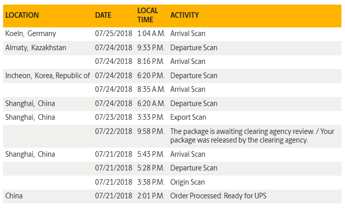Select the Export Scan activity
This screenshot has width=345, height=208.
tap(188, 117)
